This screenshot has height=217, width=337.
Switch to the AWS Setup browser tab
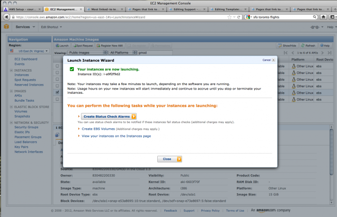click(x=22, y=9)
